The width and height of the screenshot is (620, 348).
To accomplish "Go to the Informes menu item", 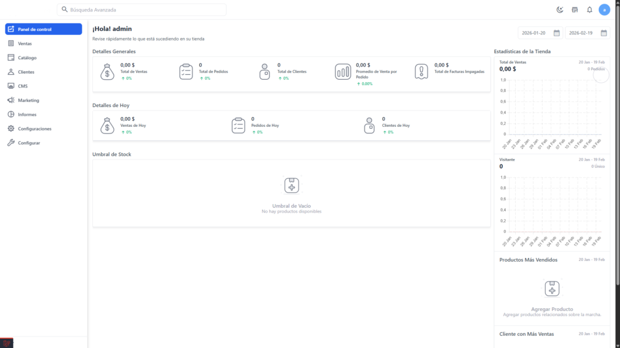I will tap(27, 115).
